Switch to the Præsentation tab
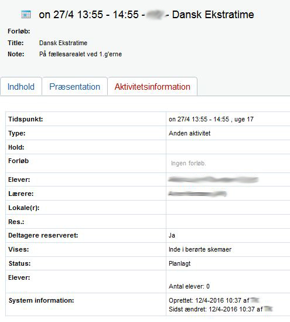The height and width of the screenshot is (322, 290). (x=74, y=87)
